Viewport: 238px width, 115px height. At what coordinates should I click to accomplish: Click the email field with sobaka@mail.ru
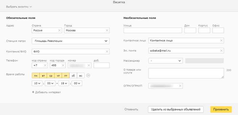(186, 51)
